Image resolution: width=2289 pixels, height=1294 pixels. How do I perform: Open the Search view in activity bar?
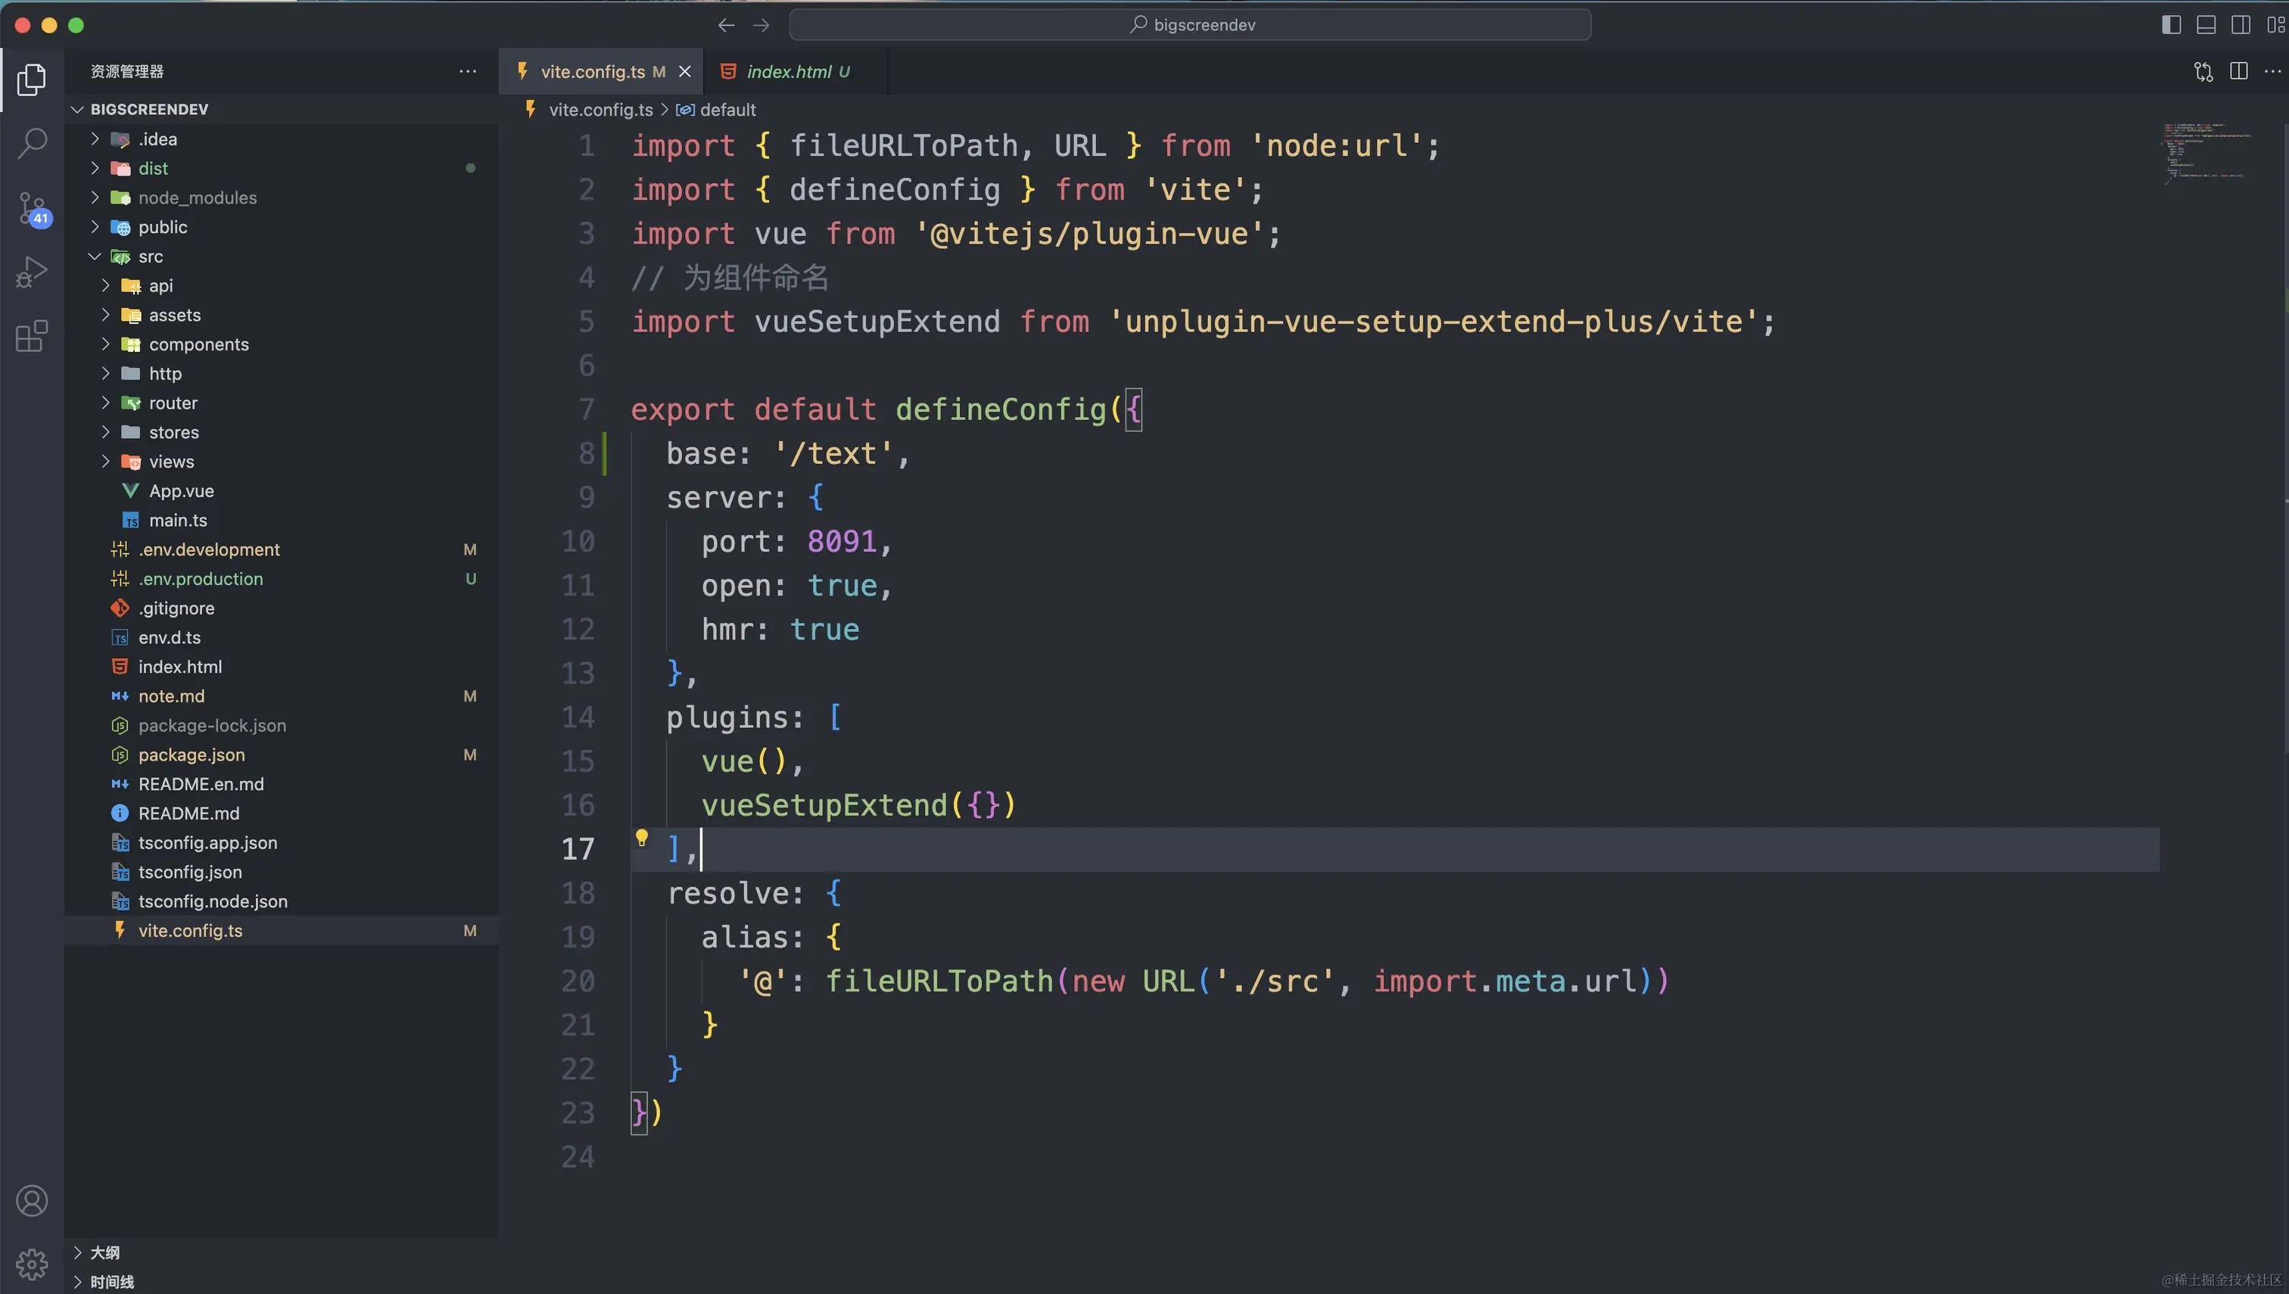coord(32,142)
